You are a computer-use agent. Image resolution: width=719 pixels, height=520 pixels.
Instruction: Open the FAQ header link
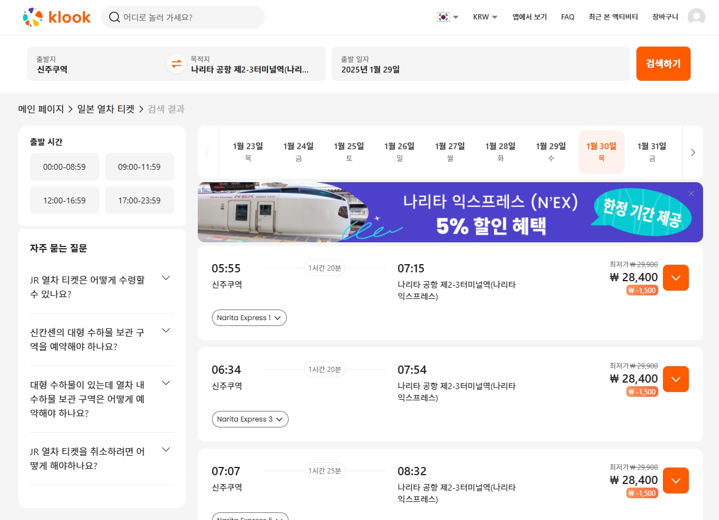(x=568, y=17)
